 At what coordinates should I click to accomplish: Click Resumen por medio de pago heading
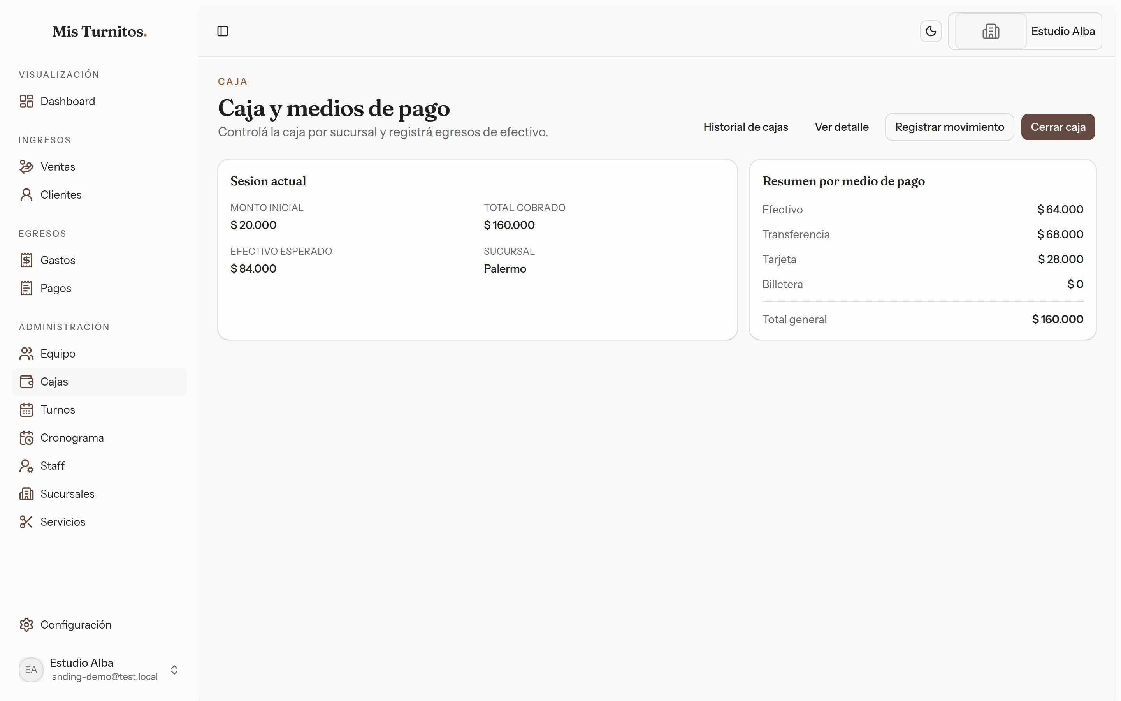tap(843, 181)
